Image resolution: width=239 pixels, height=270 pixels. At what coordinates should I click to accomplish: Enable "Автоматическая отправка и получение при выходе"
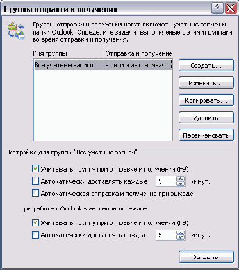(x=35, y=193)
